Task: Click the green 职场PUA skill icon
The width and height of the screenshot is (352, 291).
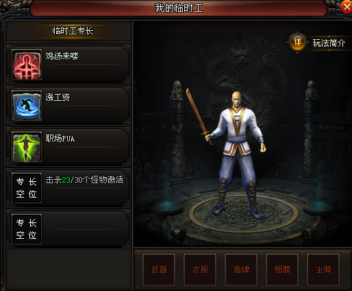Action: point(27,147)
